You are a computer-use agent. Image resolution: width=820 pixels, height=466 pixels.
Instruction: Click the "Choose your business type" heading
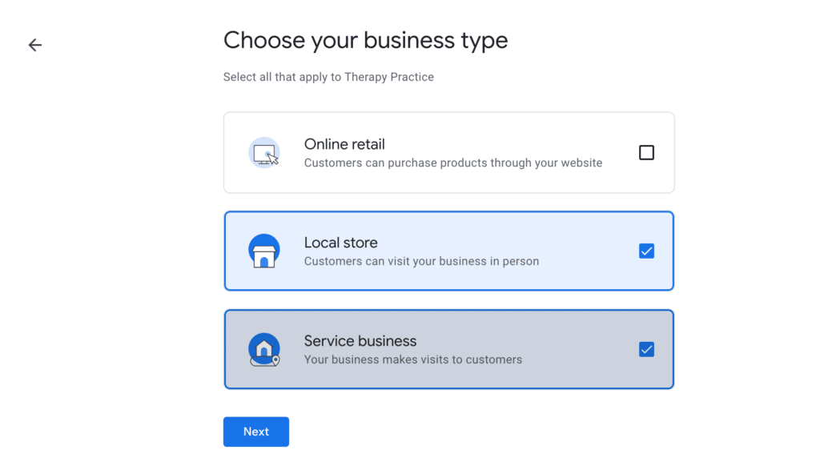[365, 40]
